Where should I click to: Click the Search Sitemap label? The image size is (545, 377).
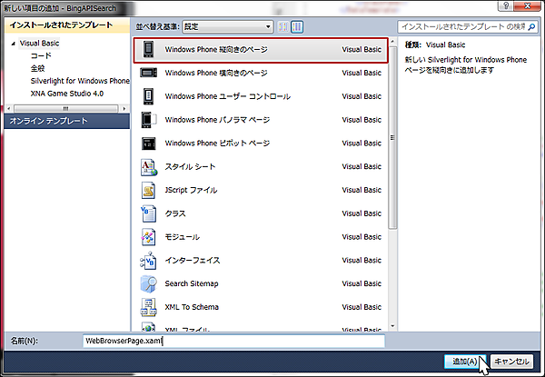coord(192,283)
